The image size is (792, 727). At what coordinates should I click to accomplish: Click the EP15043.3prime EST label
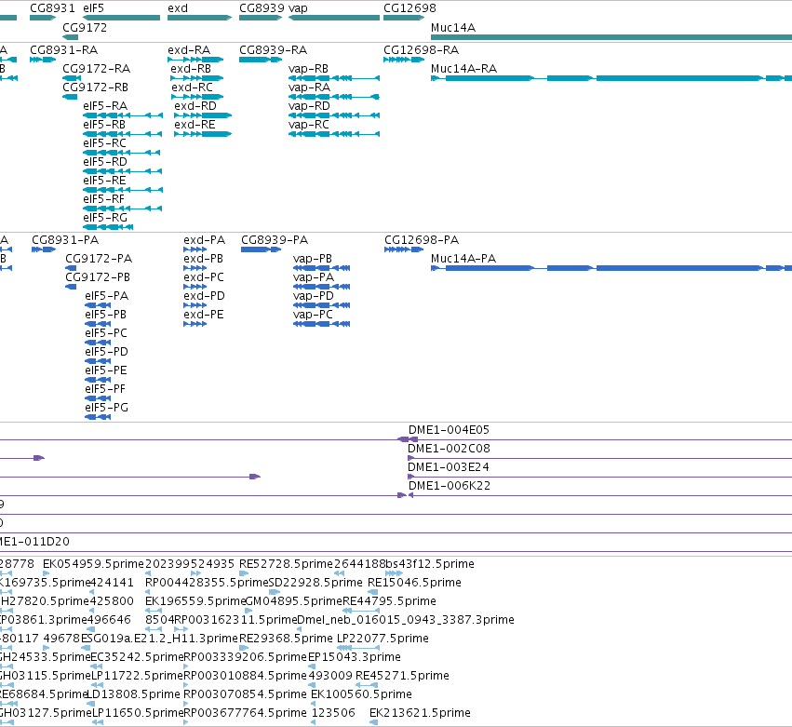[355, 657]
